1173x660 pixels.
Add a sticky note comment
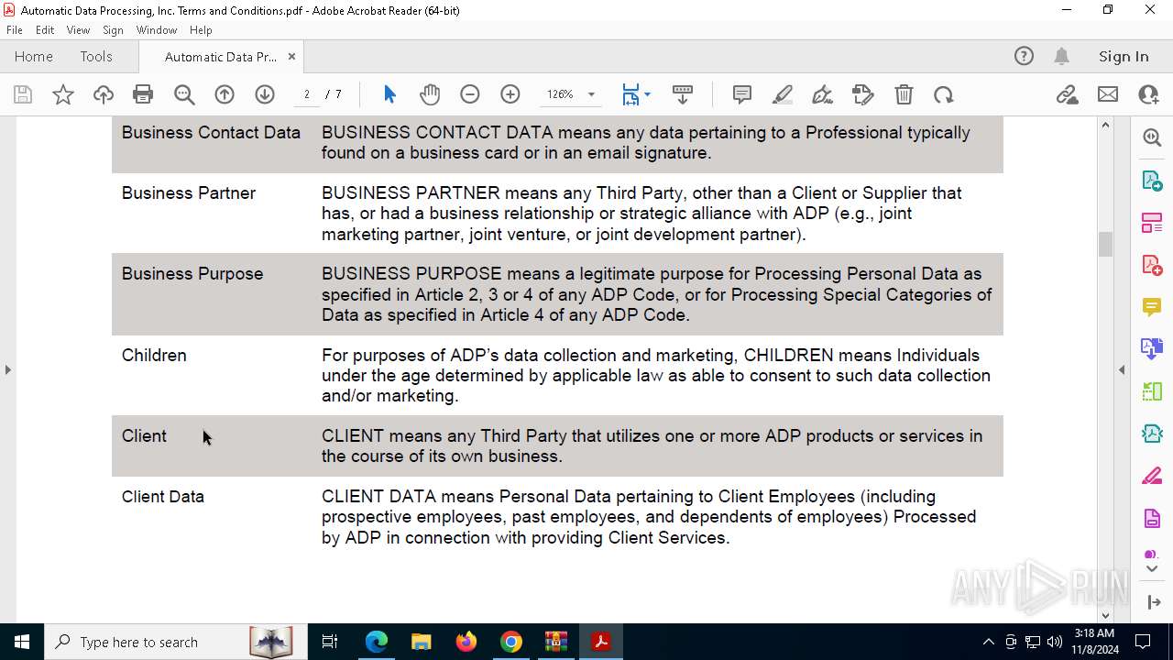click(742, 94)
